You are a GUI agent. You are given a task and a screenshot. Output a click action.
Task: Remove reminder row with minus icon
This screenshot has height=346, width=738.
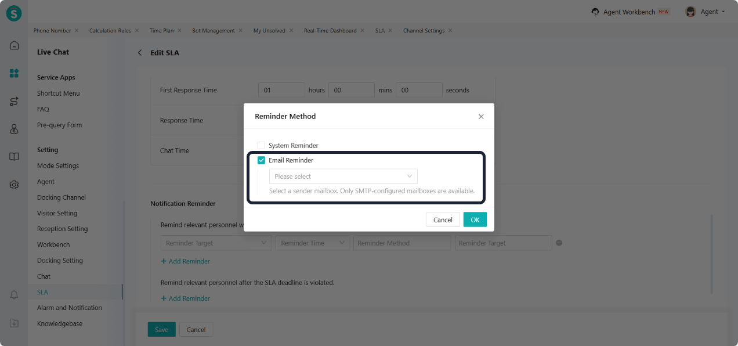point(559,243)
